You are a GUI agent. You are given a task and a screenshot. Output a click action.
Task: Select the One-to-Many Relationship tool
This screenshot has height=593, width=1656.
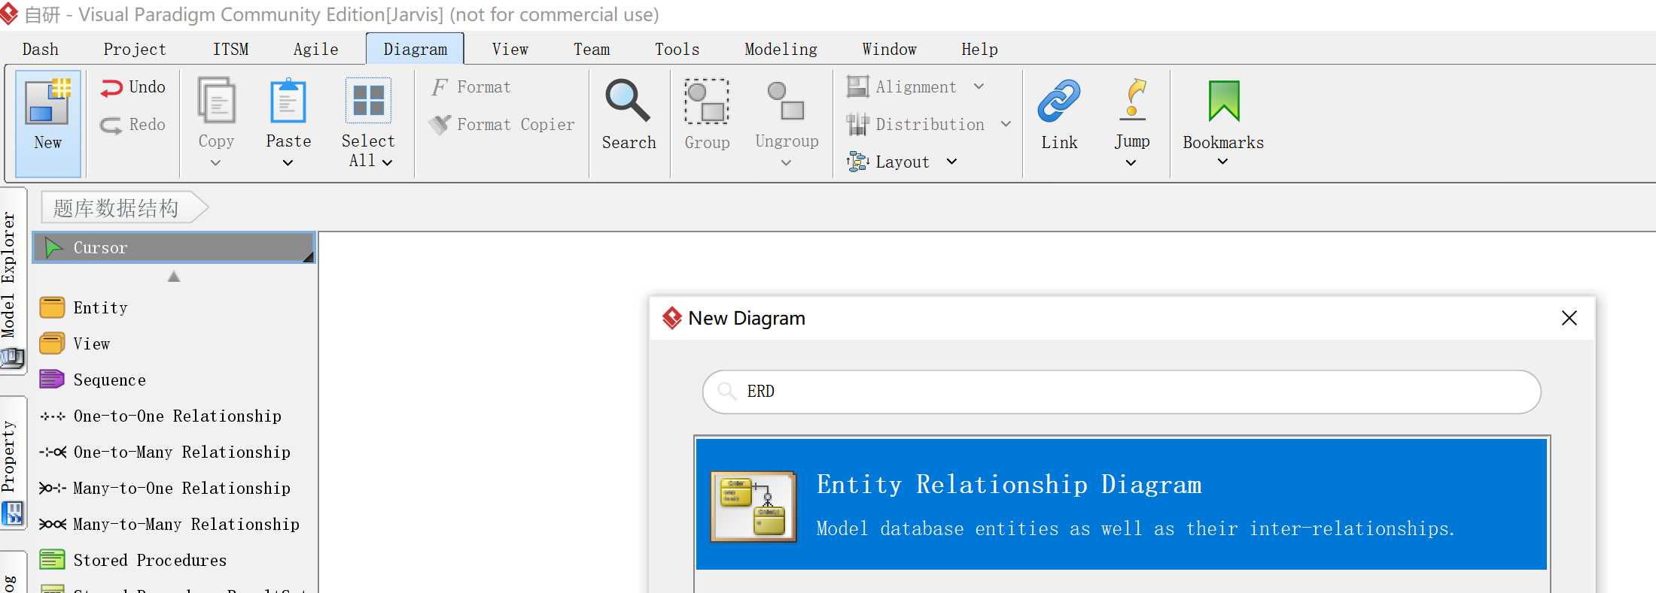pos(181,452)
